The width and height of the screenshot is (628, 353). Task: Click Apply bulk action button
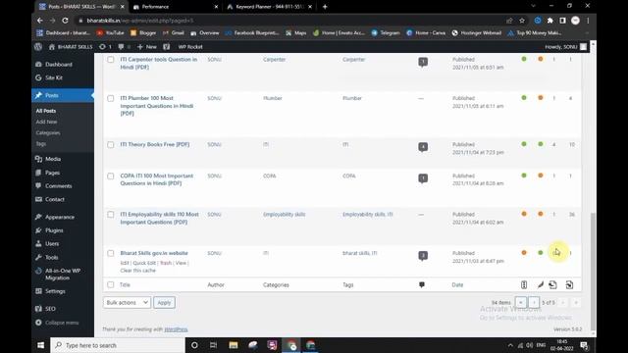coord(164,303)
